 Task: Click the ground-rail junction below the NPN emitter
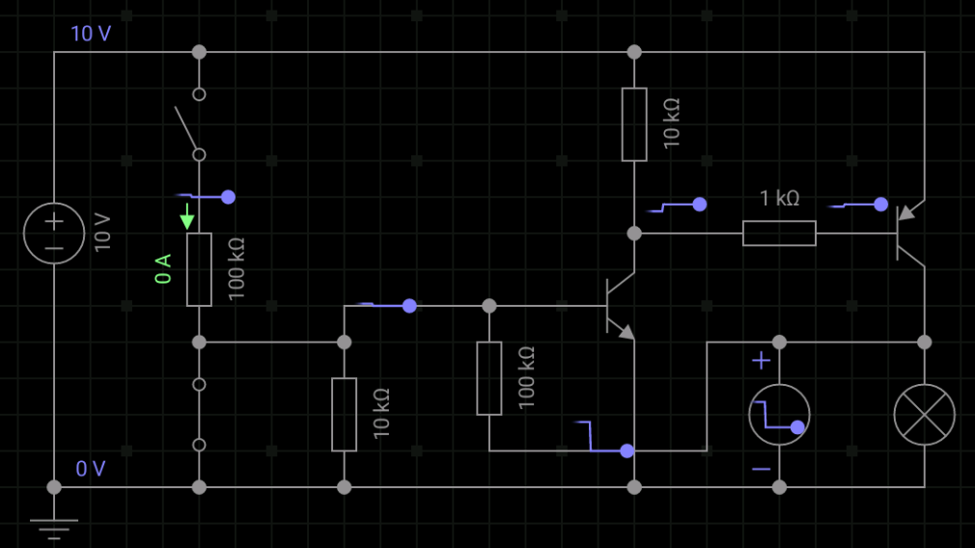tap(634, 487)
